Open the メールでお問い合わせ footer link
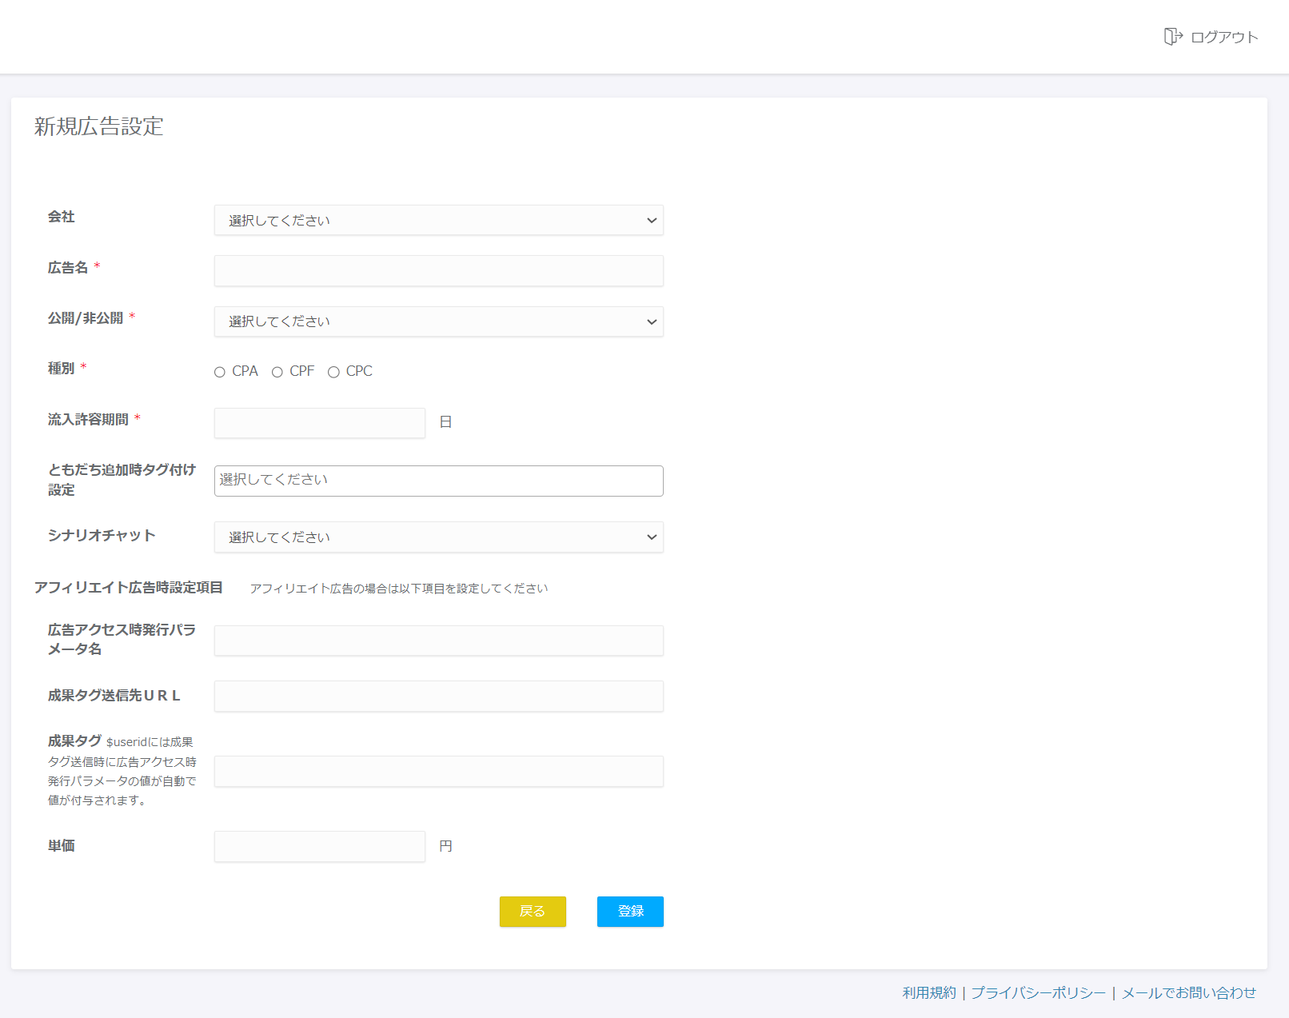Screen dimensions: 1289x1018 click(x=1189, y=992)
